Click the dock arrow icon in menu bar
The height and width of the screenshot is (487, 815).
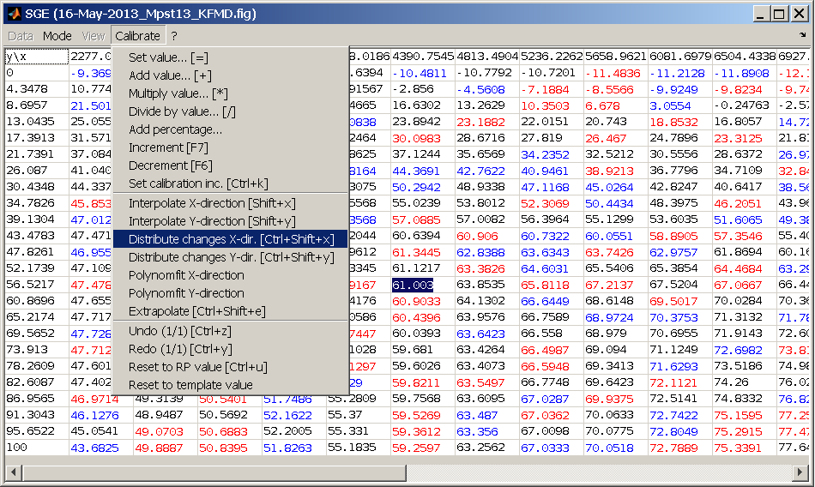point(802,36)
